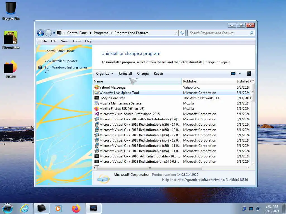Click the Refresh button next to address bar

pyautogui.click(x=182, y=33)
